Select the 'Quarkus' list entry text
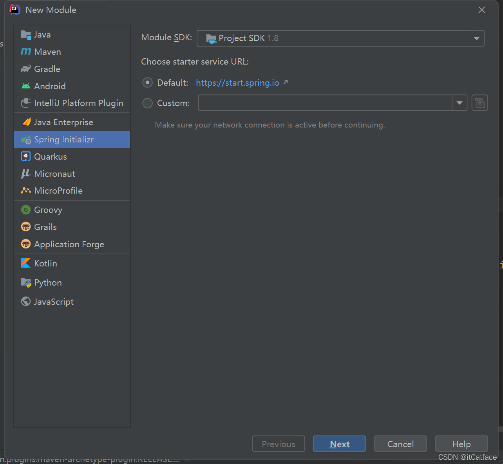 point(51,156)
